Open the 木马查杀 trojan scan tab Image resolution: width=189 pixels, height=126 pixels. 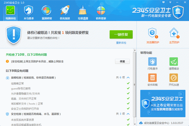28,12
